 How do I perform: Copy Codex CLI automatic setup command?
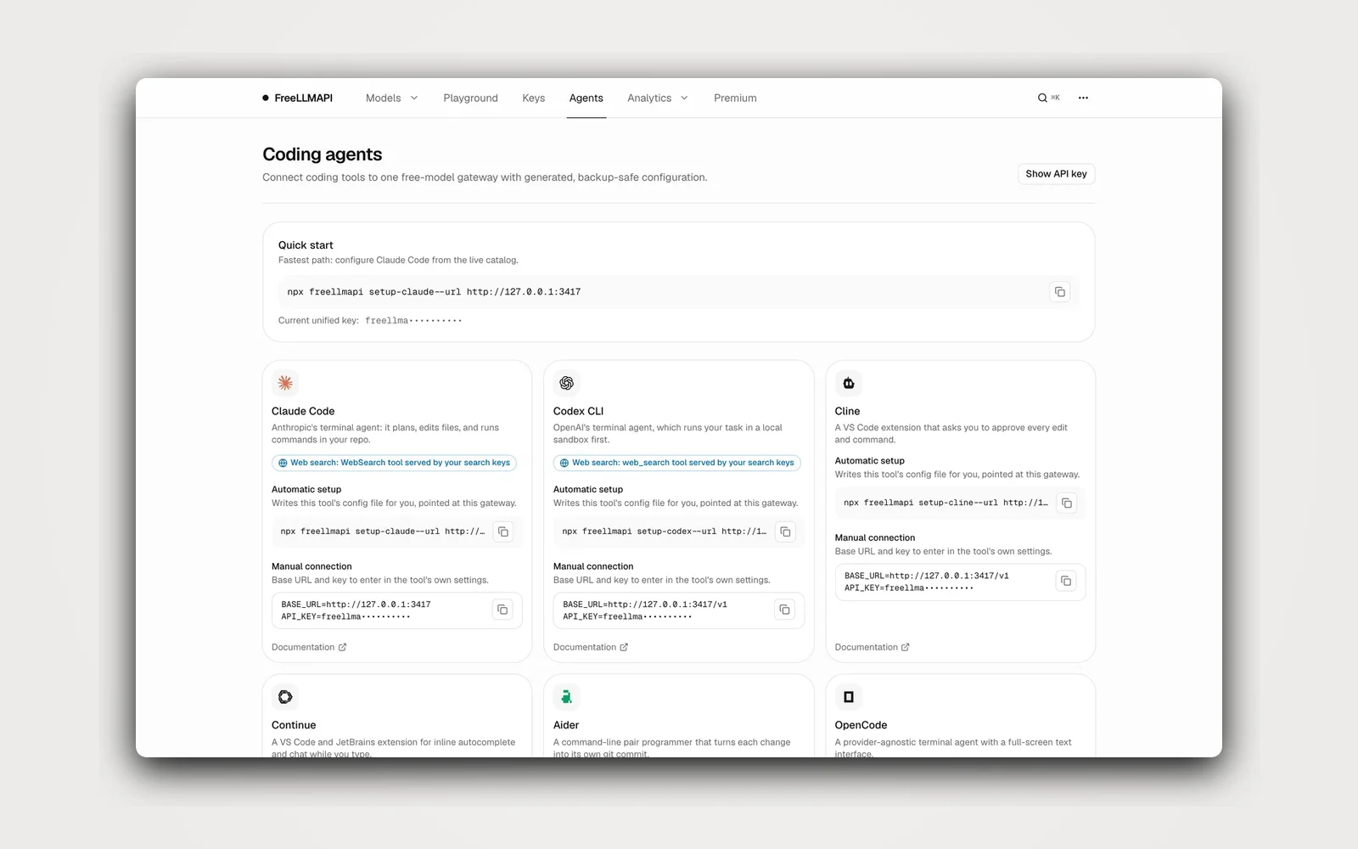pos(785,531)
